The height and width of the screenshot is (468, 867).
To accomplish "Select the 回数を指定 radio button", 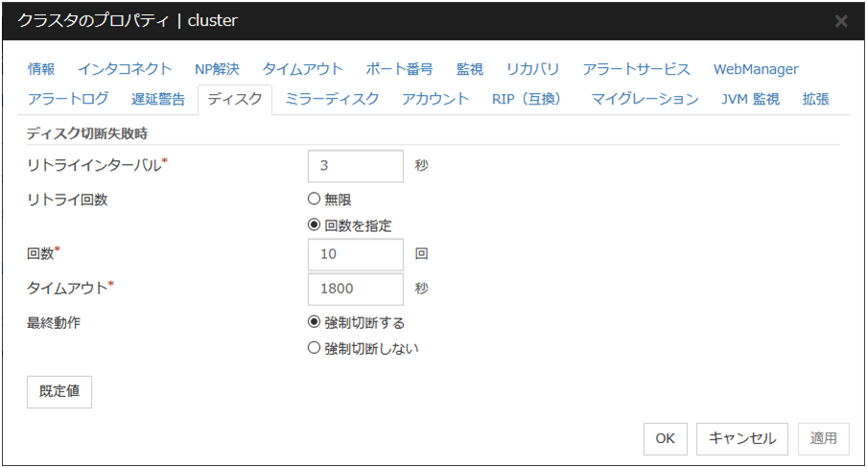I will 314,225.
